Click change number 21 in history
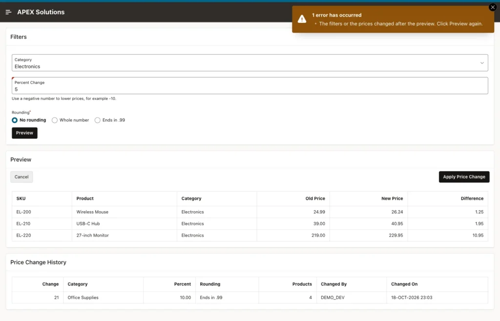 (x=57, y=298)
